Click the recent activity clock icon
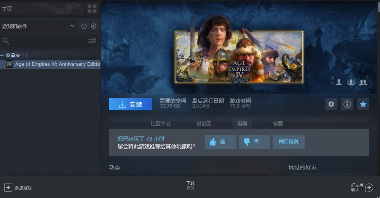Viewport: 380px width, 198px height. click(84, 26)
